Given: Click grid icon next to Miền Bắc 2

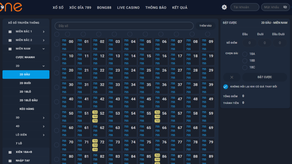Looking at the screenshot, I should (10, 40).
